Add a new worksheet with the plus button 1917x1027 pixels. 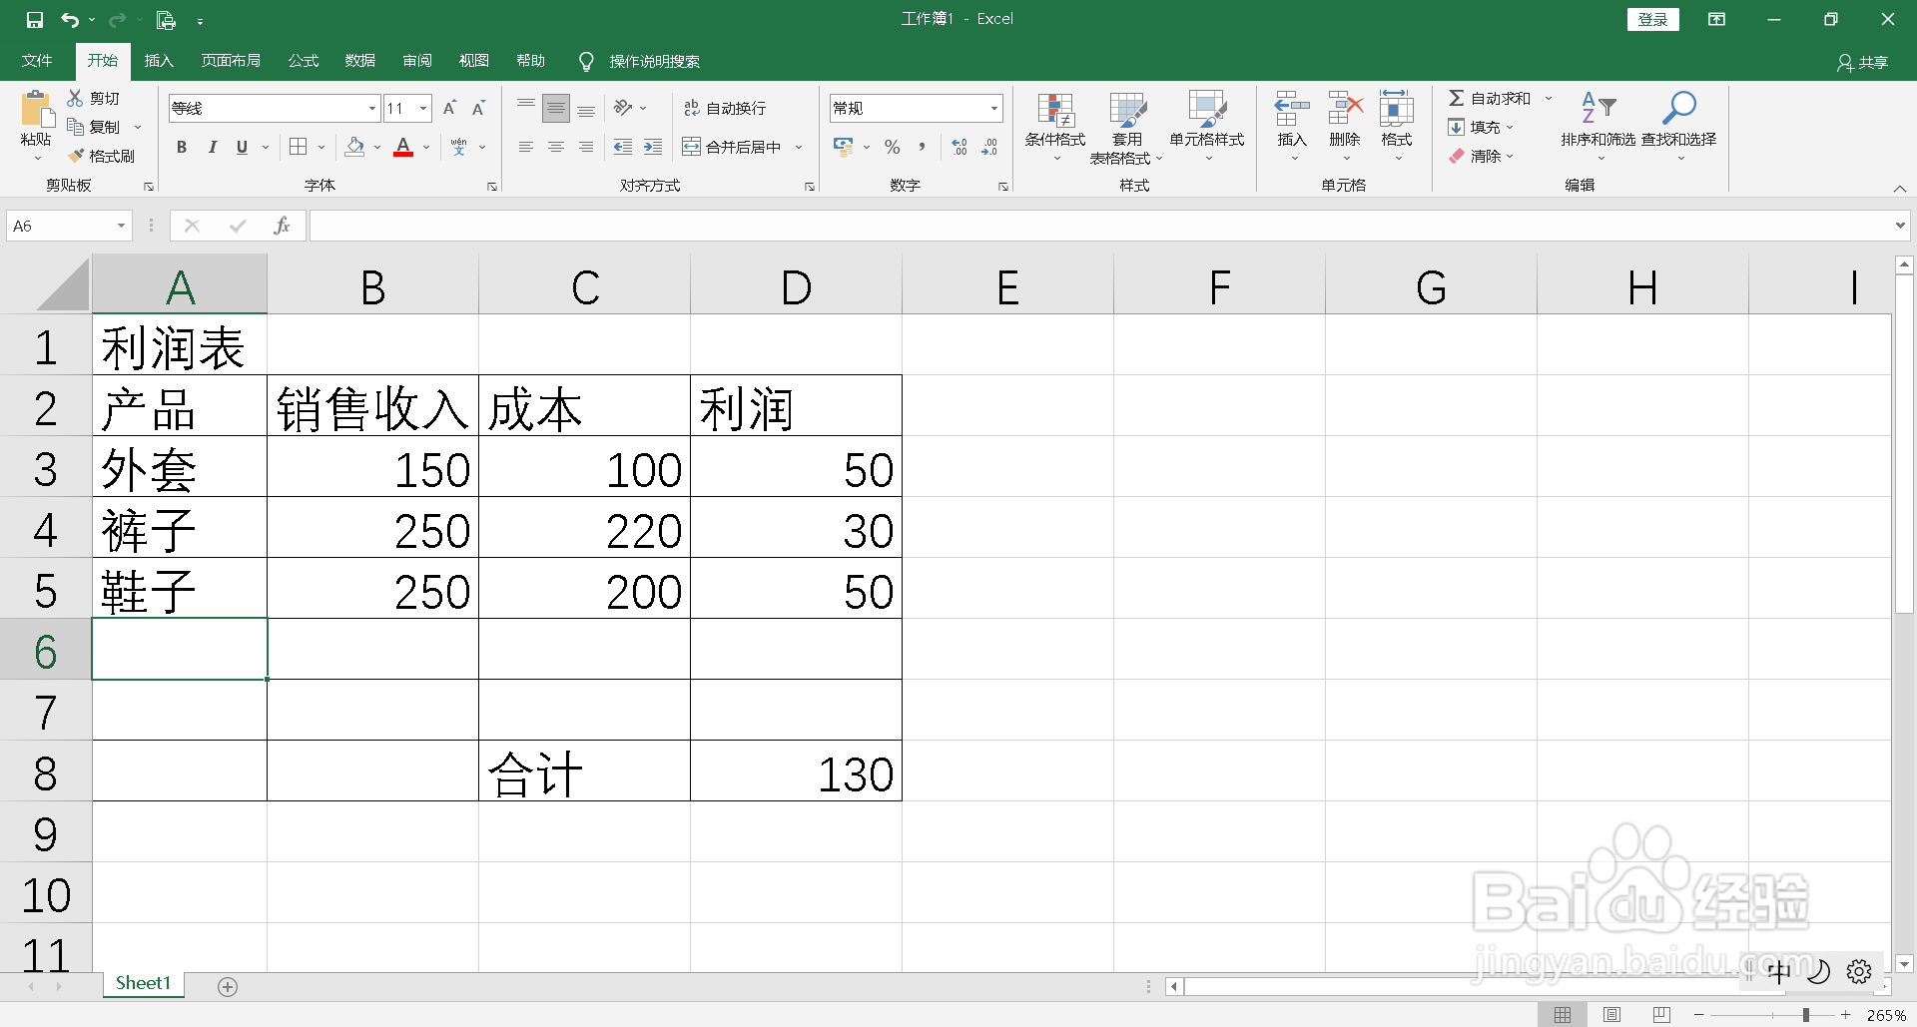[x=227, y=986]
